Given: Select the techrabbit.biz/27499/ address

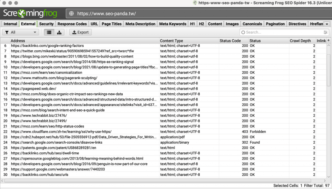Looking at the screenshot, I should (x=39, y=121).
